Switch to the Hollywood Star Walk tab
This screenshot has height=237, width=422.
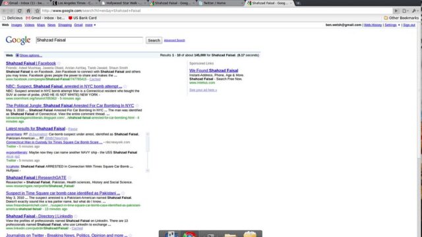(123, 3)
